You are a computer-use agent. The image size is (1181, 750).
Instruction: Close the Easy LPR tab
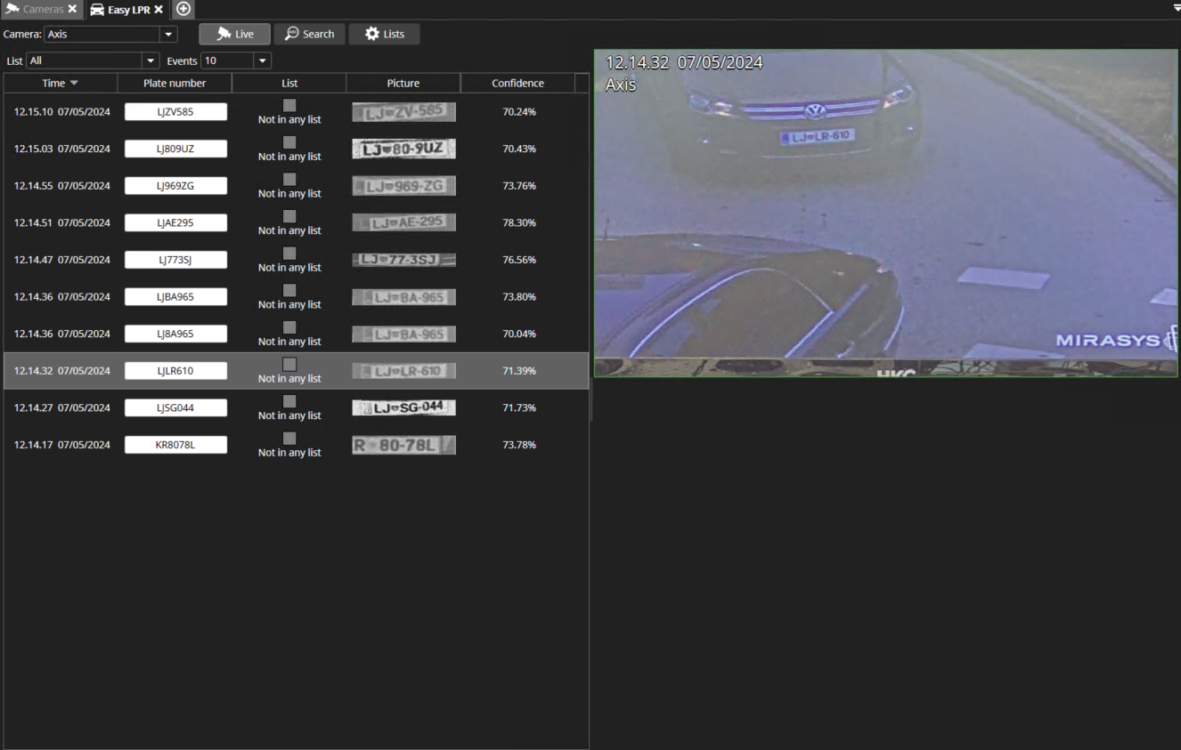(x=159, y=9)
